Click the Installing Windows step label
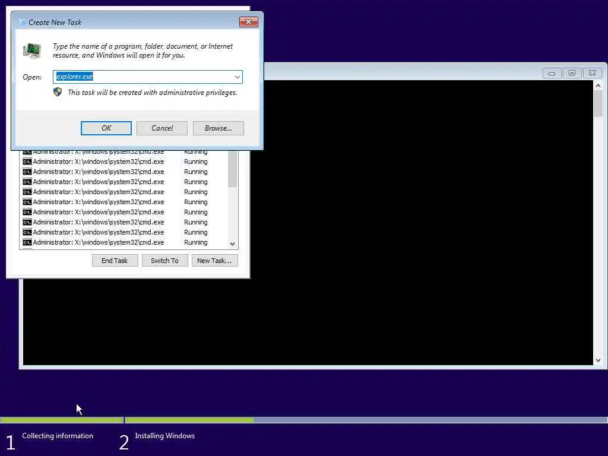Viewport: 608px width, 456px height. coord(165,436)
